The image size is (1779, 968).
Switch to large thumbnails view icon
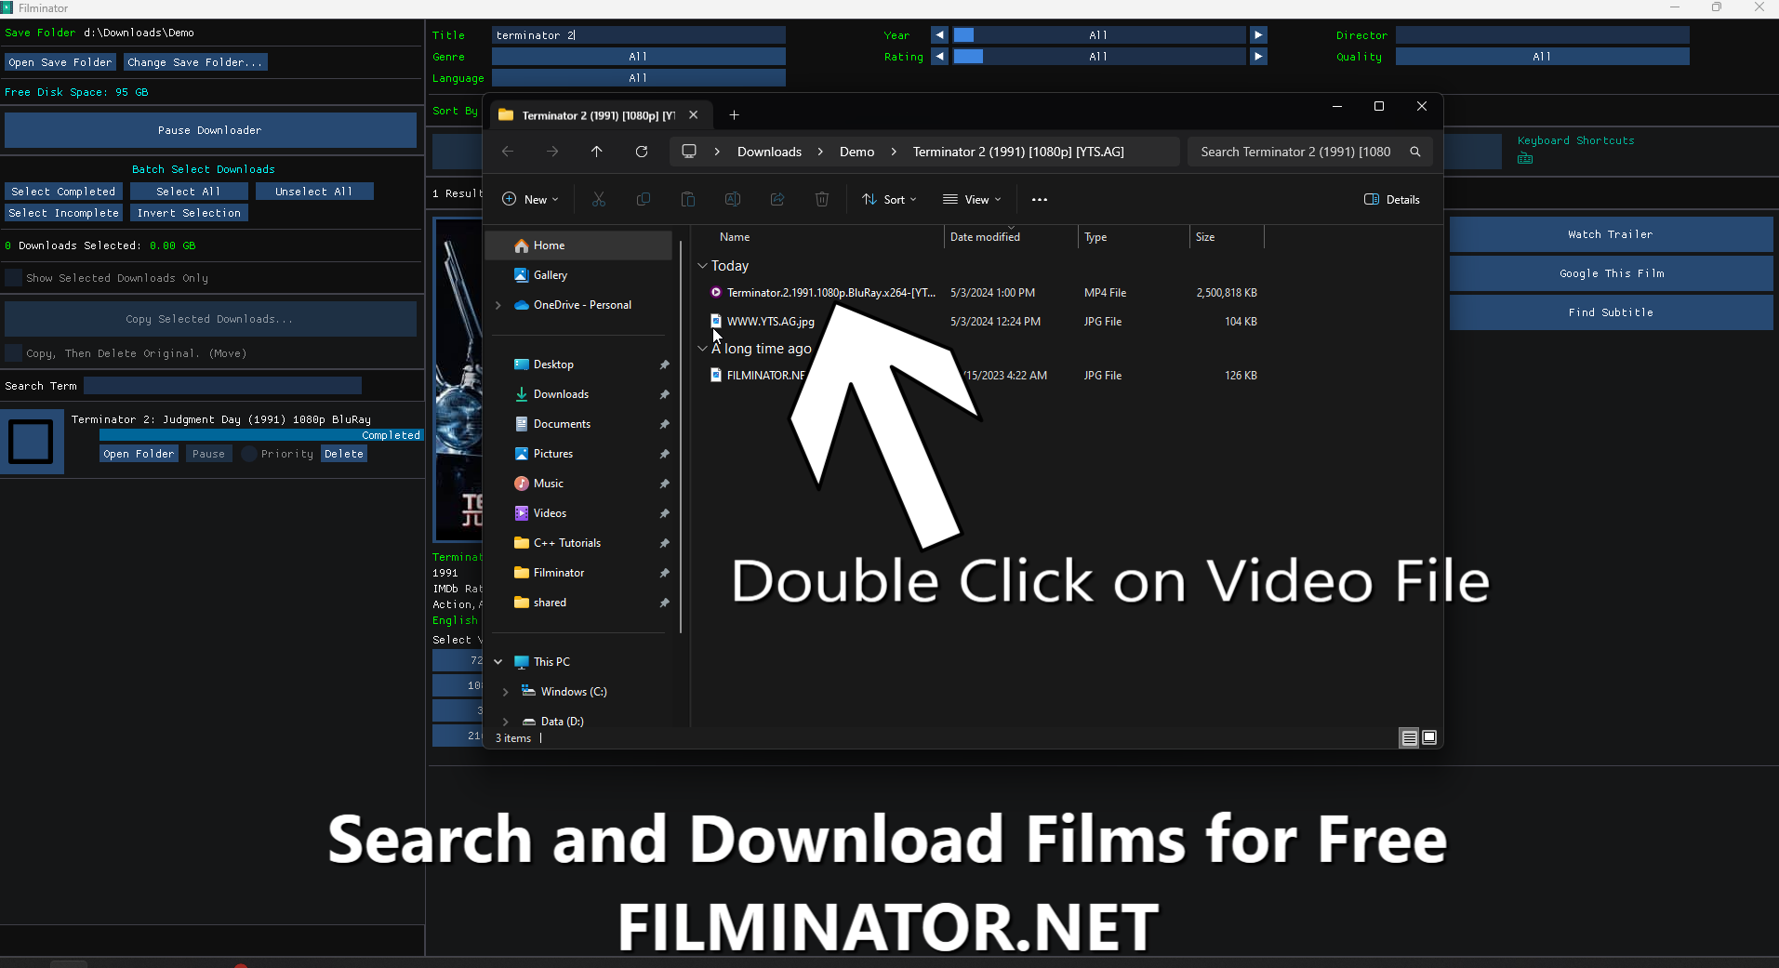1430,737
